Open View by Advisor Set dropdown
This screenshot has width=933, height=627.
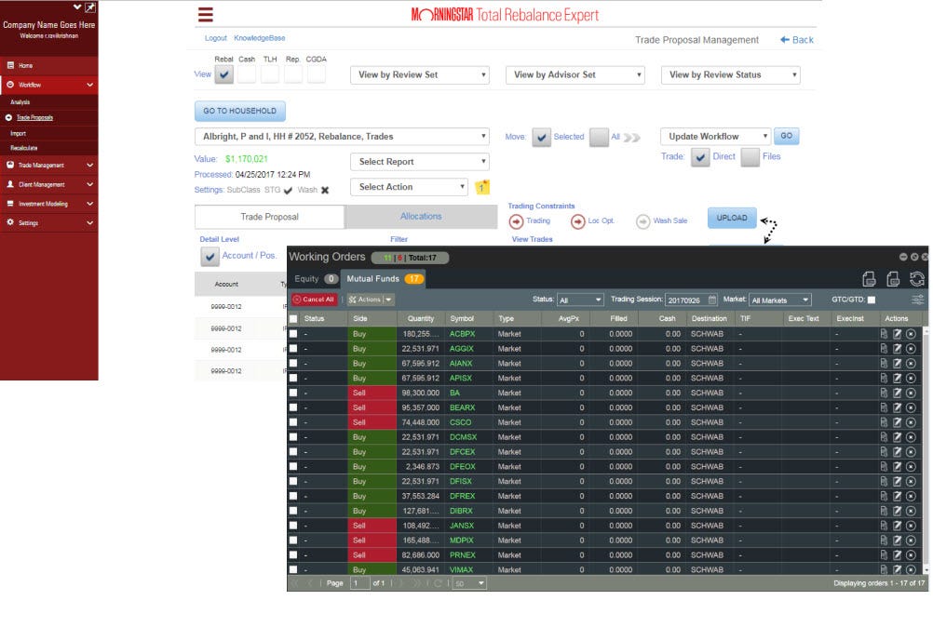(x=575, y=74)
